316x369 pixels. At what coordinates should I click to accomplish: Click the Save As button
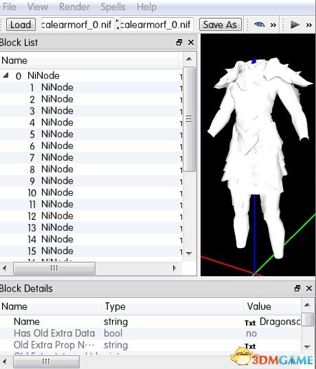click(221, 25)
